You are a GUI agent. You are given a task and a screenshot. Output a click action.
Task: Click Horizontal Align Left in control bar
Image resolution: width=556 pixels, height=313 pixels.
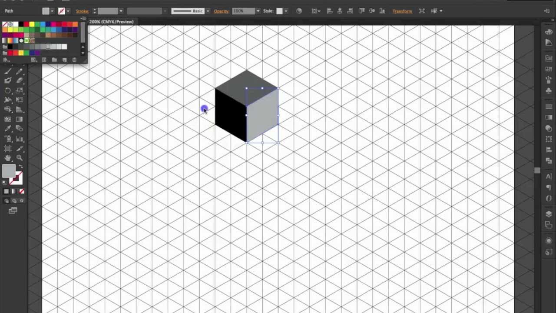[330, 11]
